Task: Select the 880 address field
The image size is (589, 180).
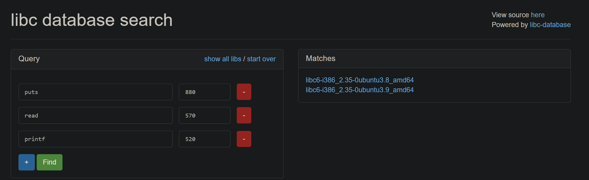Action: 204,92
